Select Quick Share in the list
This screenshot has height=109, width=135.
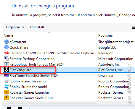point(19,48)
